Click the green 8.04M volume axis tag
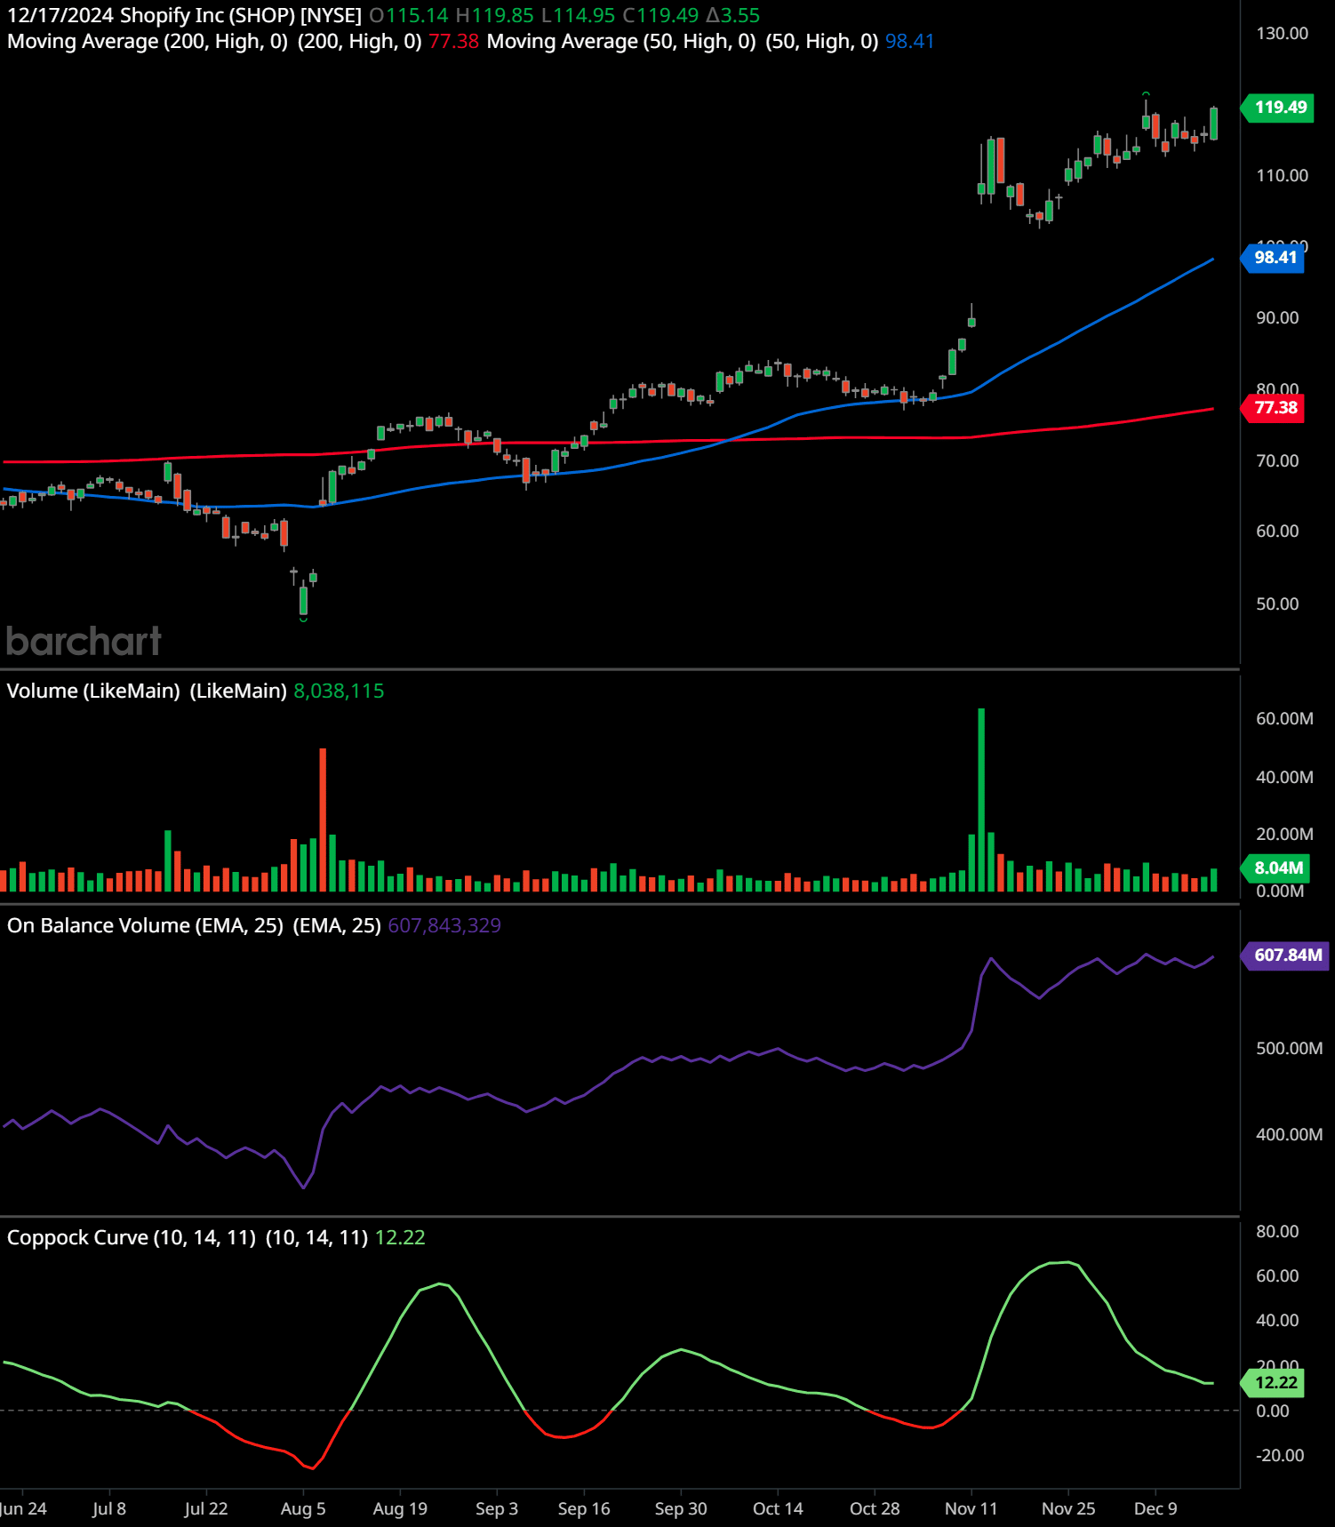 tap(1277, 868)
